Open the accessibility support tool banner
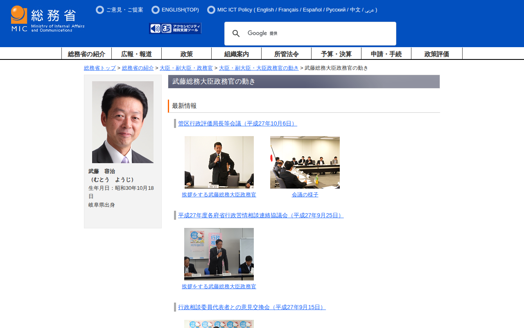524x328 pixels. pos(175,28)
